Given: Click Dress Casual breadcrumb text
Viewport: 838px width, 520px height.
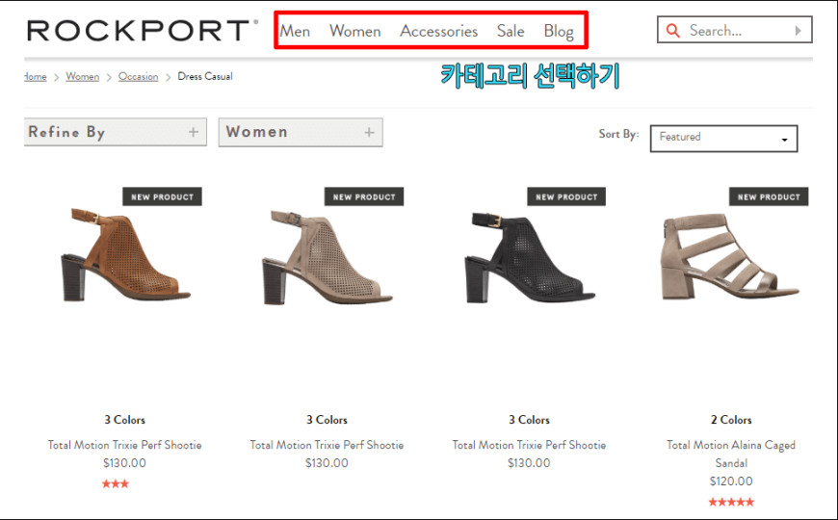Looking at the screenshot, I should pos(205,76).
